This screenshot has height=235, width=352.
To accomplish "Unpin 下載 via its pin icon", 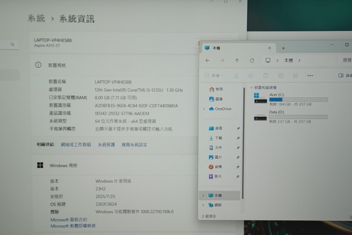I will click(238, 138).
